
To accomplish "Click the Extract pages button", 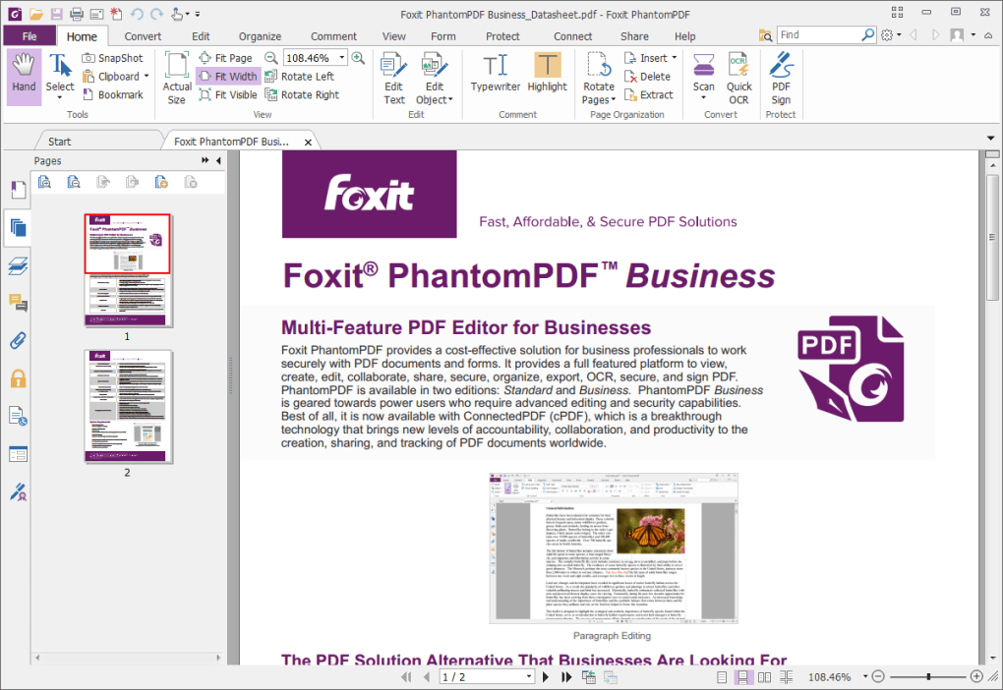I will [x=651, y=94].
